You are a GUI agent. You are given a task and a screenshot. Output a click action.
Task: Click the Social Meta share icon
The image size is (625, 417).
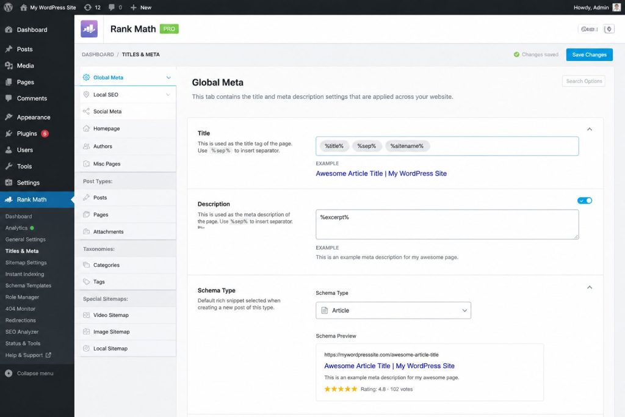click(x=86, y=111)
